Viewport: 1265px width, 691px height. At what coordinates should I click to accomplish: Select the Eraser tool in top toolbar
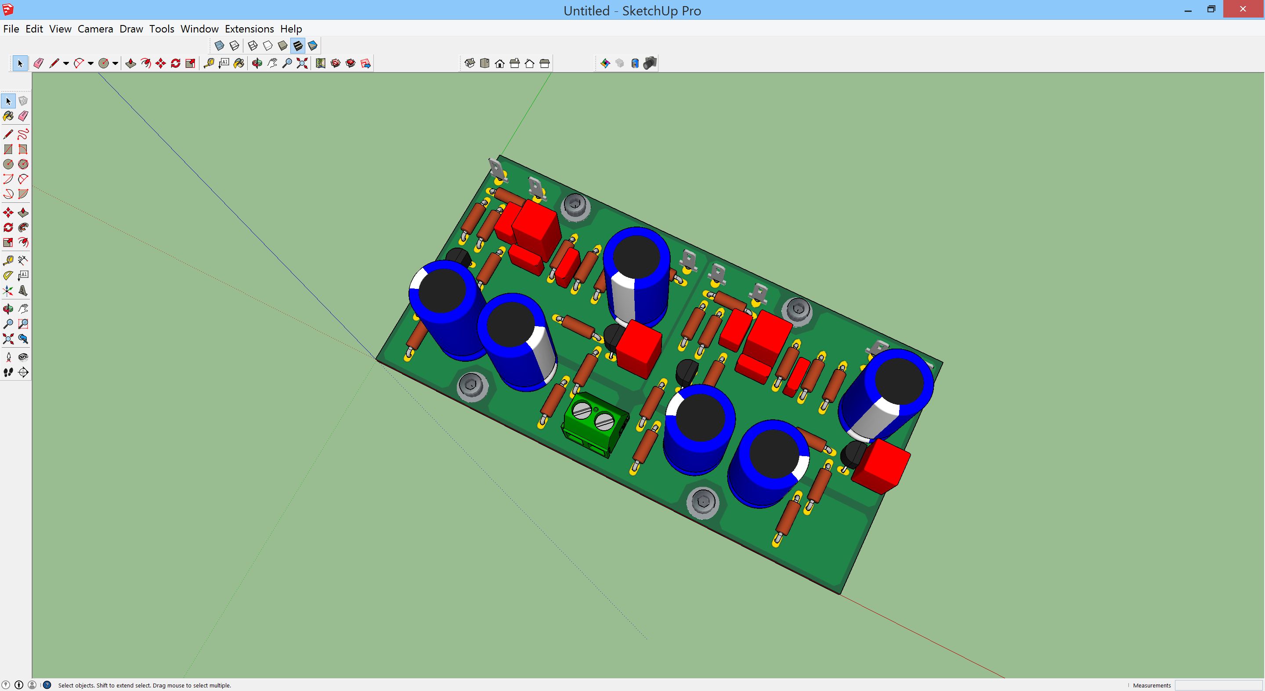tap(38, 63)
